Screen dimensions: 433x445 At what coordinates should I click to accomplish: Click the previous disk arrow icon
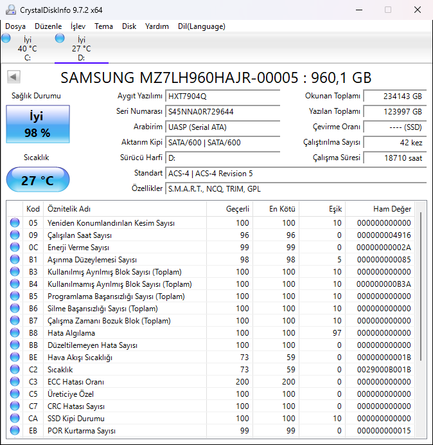coord(13,77)
